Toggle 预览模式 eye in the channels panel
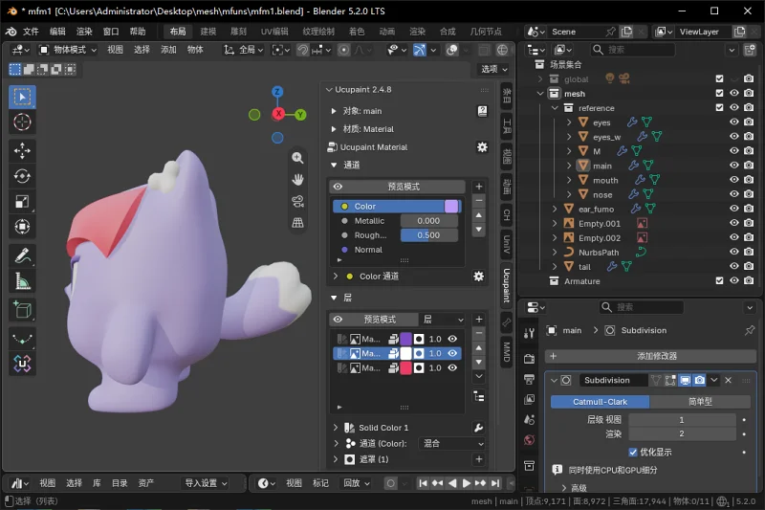Viewport: 765px width, 510px height. click(338, 187)
